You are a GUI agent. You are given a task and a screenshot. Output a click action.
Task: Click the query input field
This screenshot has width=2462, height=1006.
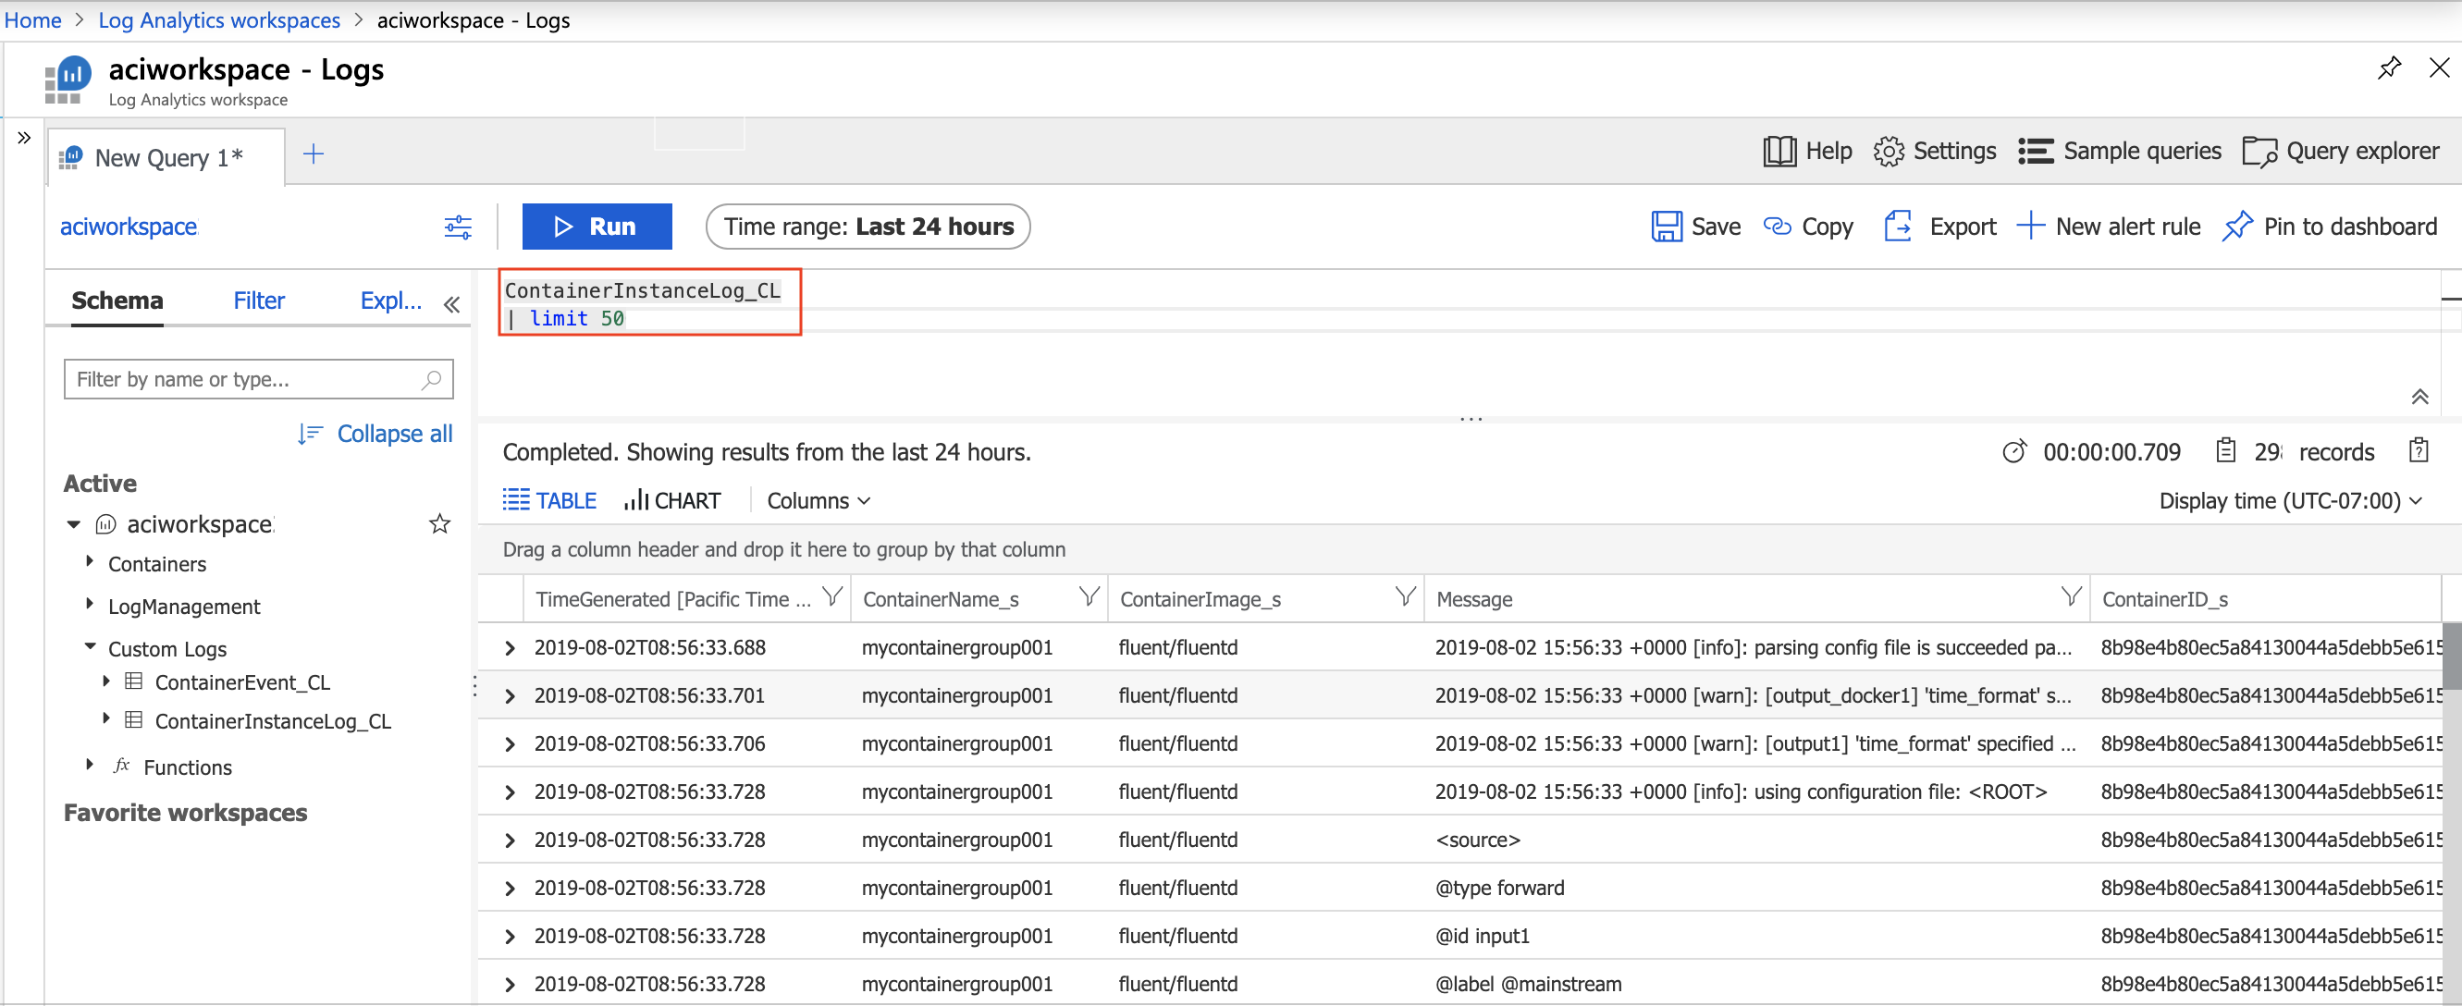pos(650,303)
